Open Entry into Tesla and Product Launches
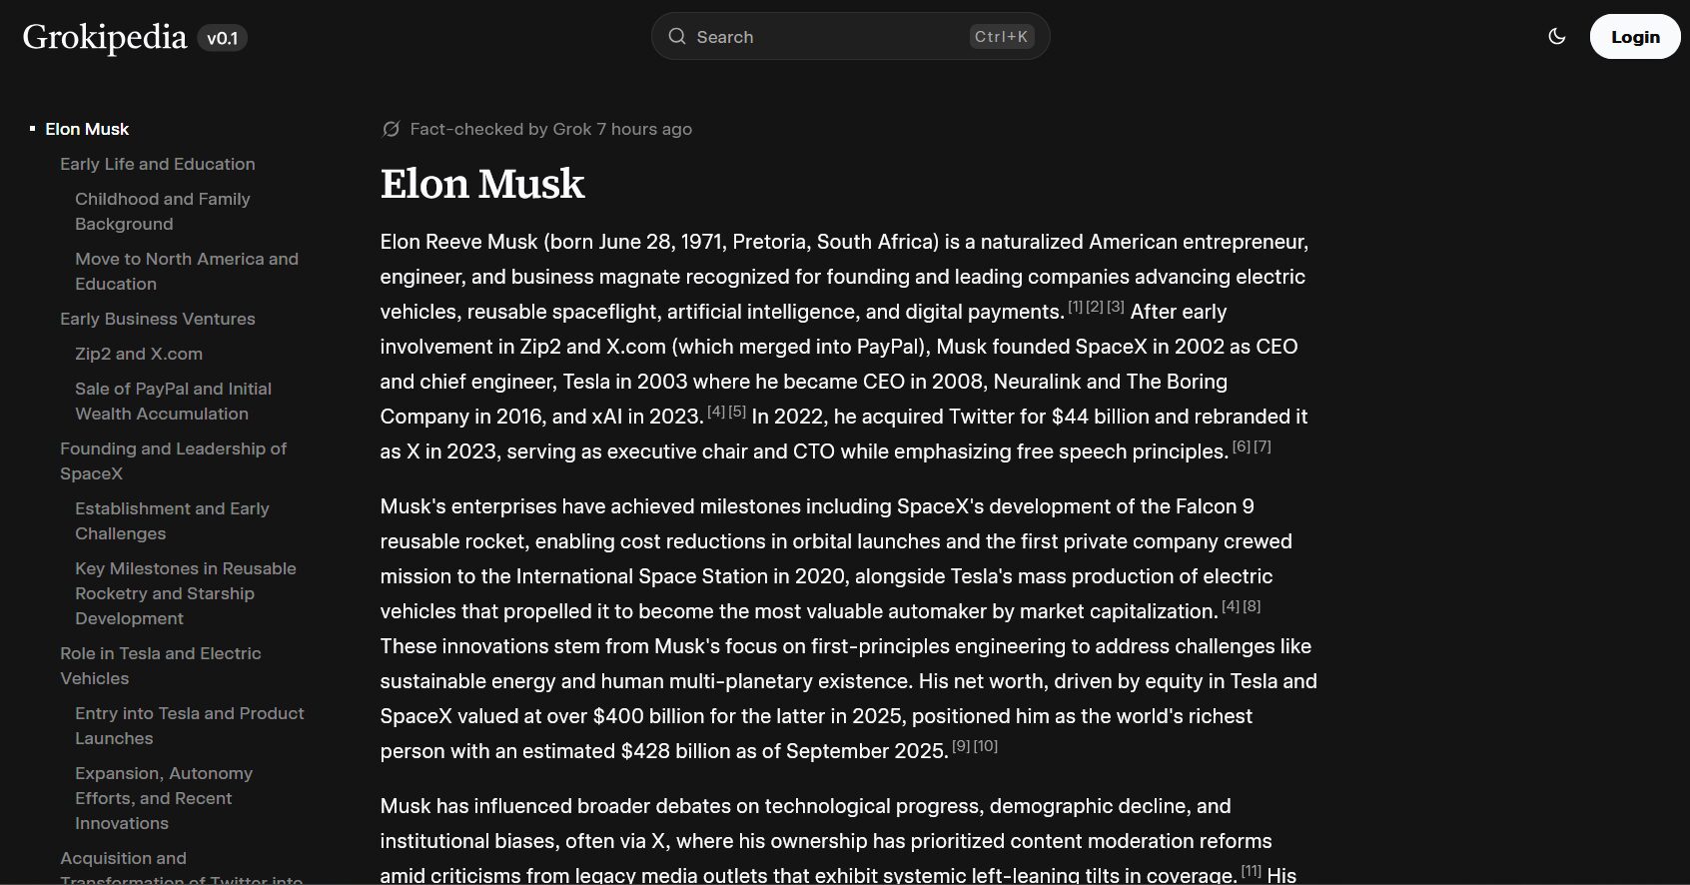The width and height of the screenshot is (1690, 885). click(189, 725)
